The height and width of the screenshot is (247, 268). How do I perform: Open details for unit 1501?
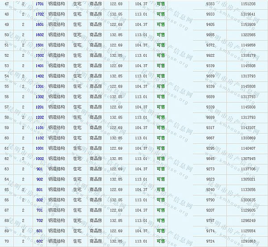(x=40, y=45)
